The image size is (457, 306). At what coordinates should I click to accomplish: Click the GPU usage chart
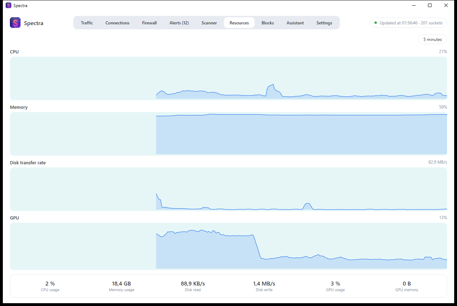tap(228, 246)
